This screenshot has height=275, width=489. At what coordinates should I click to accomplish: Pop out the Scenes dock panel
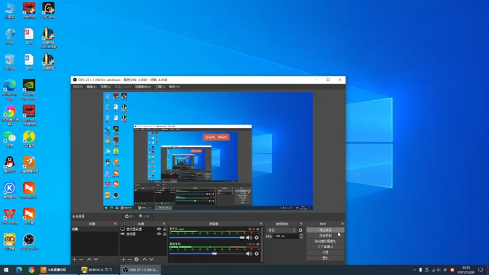point(116,224)
